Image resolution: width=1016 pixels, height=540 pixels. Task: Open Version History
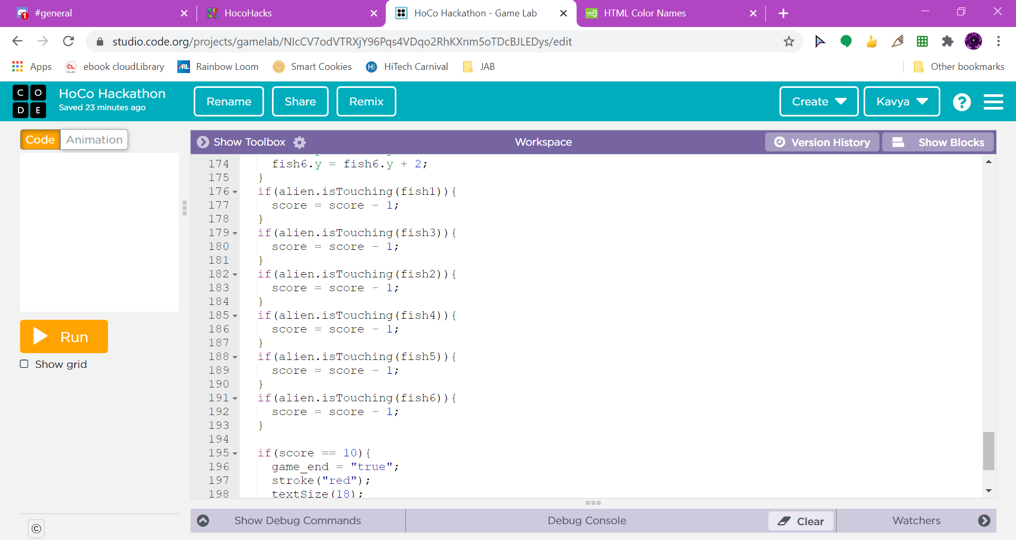click(x=822, y=142)
